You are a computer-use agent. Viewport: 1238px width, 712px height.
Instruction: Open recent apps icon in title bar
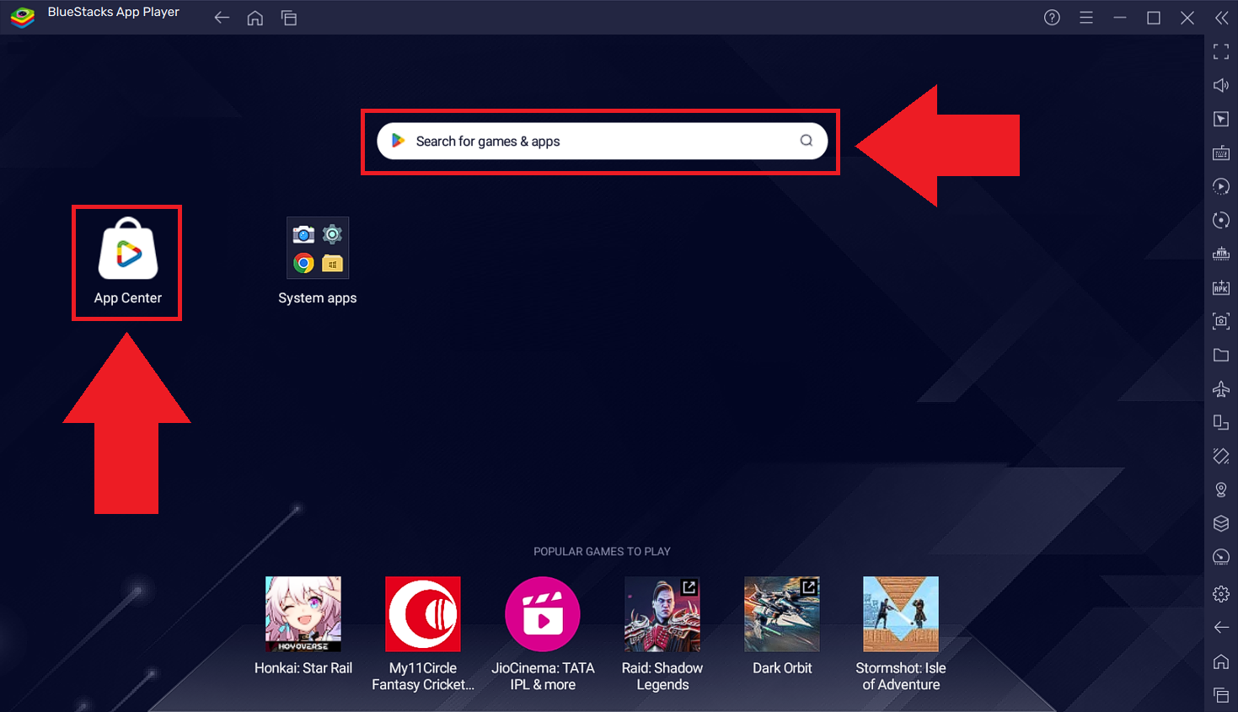(289, 18)
